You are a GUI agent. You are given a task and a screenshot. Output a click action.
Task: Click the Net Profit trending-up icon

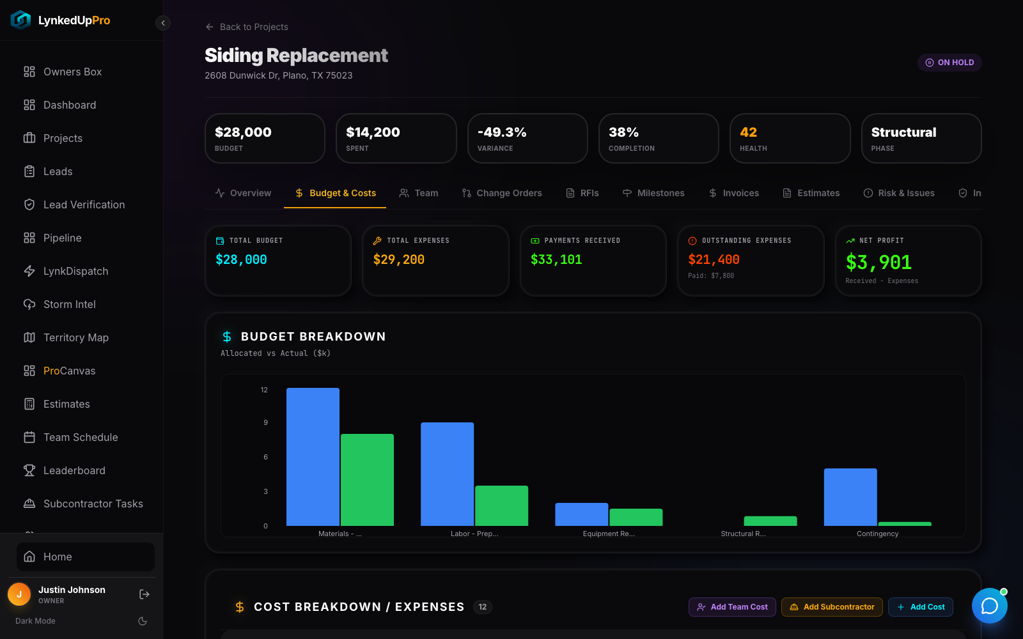[850, 241]
